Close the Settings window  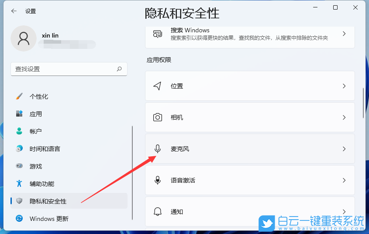(355, 7)
